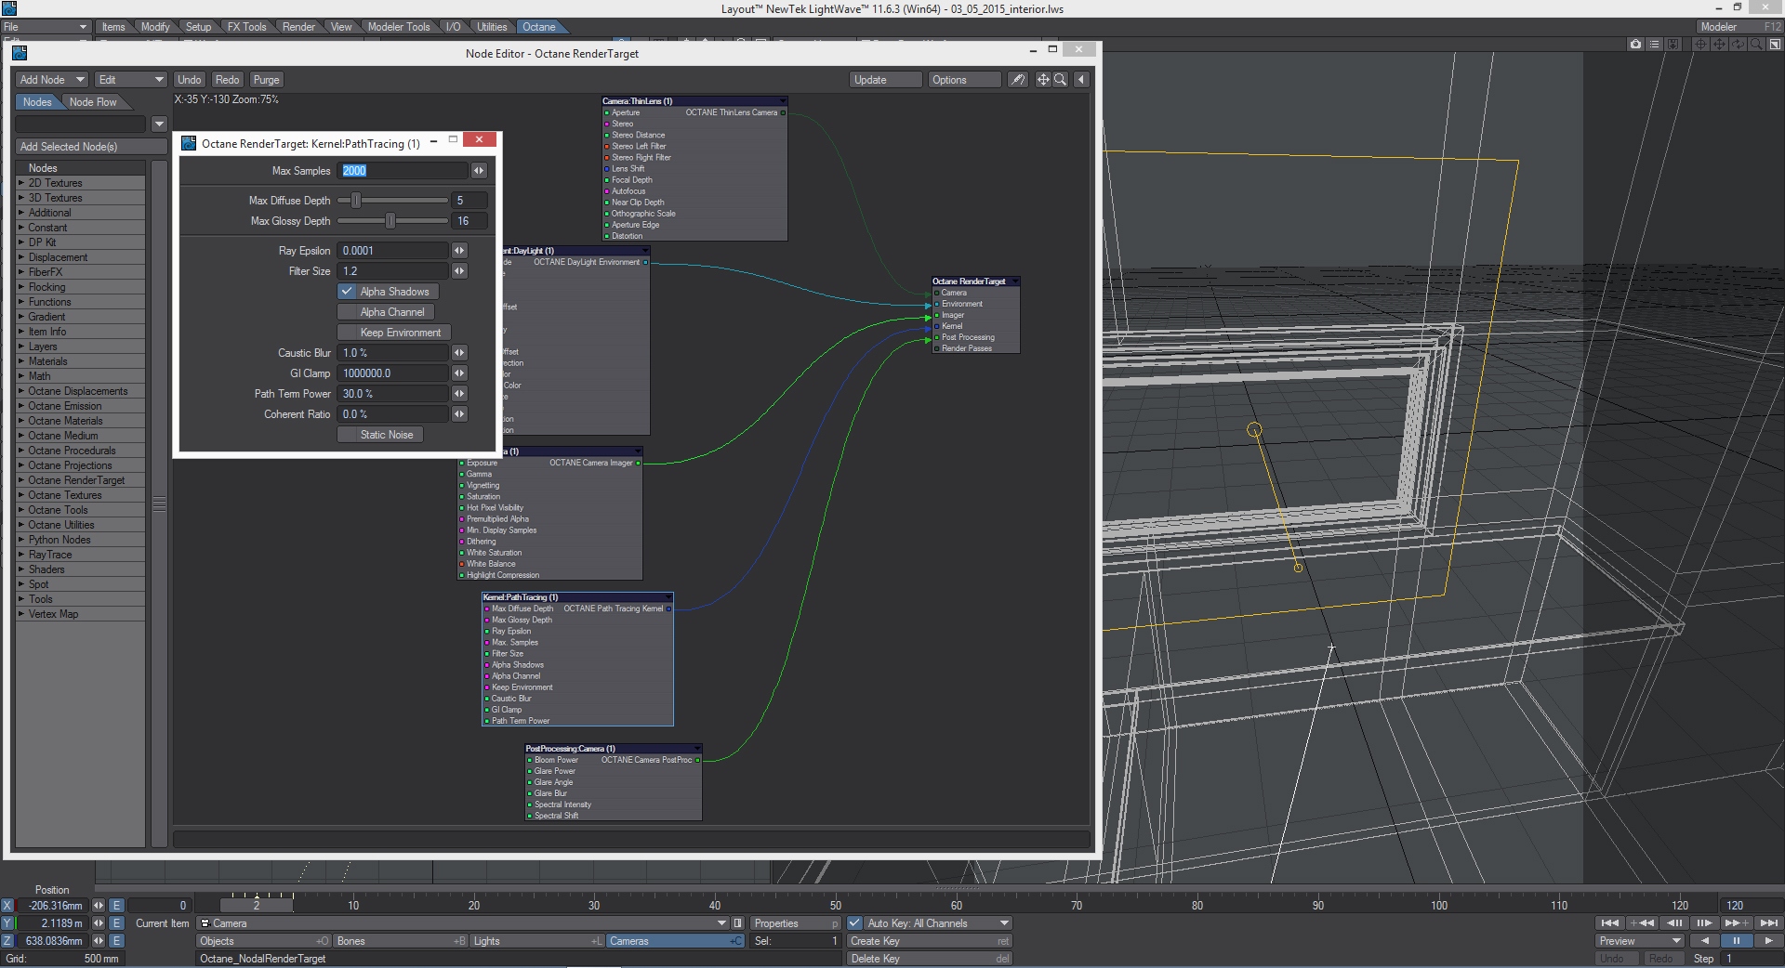This screenshot has height=968, width=1785.
Task: Jump to the last frame of the timeline
Action: [x=1768, y=922]
